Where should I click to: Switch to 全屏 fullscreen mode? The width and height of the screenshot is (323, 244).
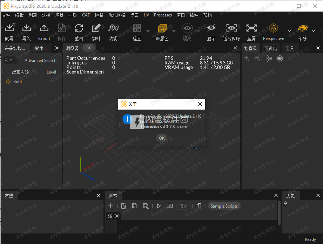(x=251, y=28)
